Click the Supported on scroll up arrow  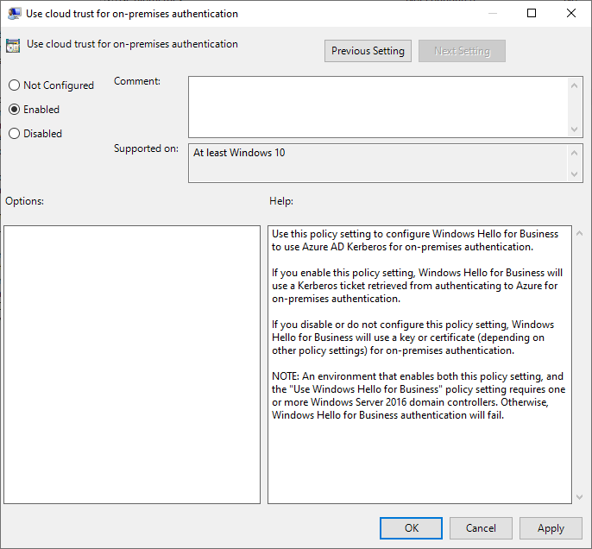point(576,152)
